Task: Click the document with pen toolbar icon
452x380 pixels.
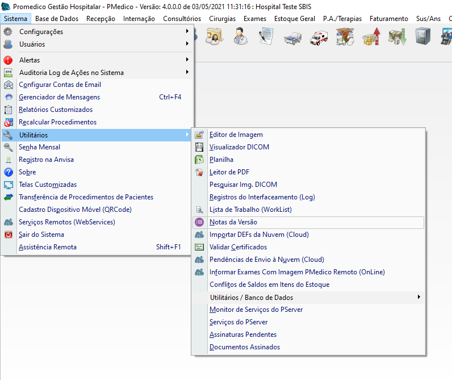Action: click(x=266, y=37)
